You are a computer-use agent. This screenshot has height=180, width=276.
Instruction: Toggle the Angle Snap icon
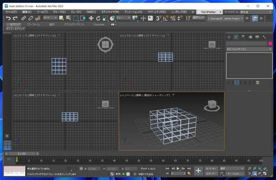(x=166, y=18)
